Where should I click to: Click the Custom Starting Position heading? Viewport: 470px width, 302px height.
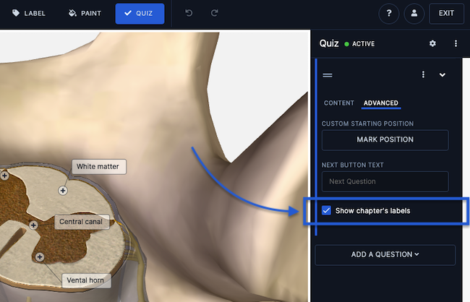tap(367, 124)
